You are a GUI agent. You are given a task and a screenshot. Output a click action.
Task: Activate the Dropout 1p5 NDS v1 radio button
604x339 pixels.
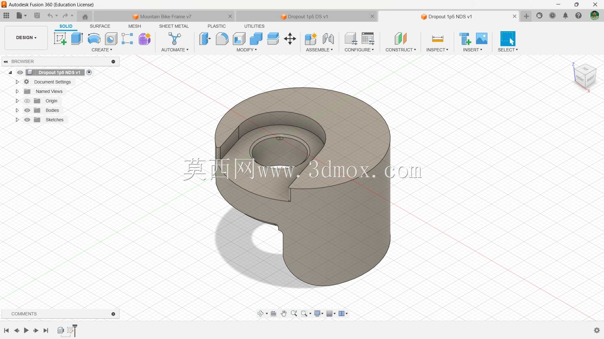tap(89, 72)
